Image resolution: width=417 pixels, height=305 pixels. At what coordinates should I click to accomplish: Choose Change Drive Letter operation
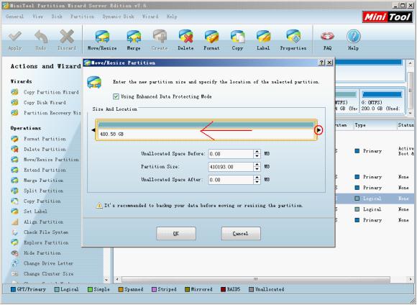[42, 263]
